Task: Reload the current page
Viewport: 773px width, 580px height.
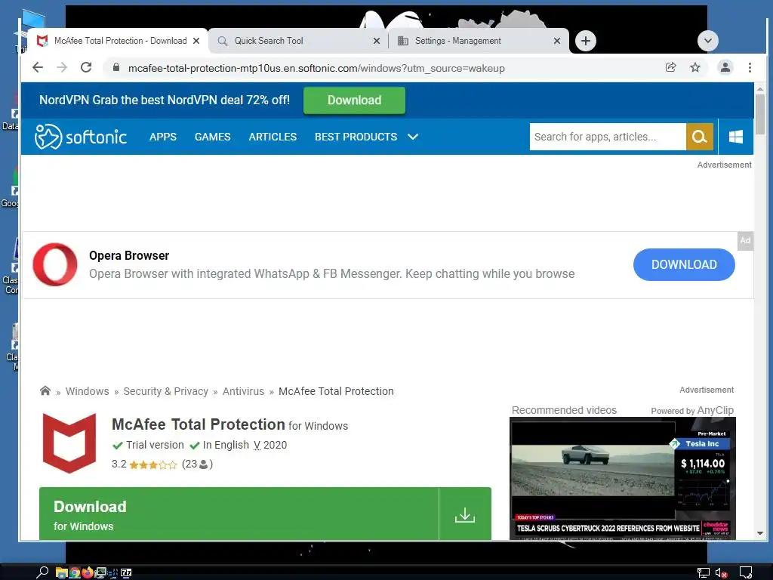Action: pyautogui.click(x=86, y=67)
